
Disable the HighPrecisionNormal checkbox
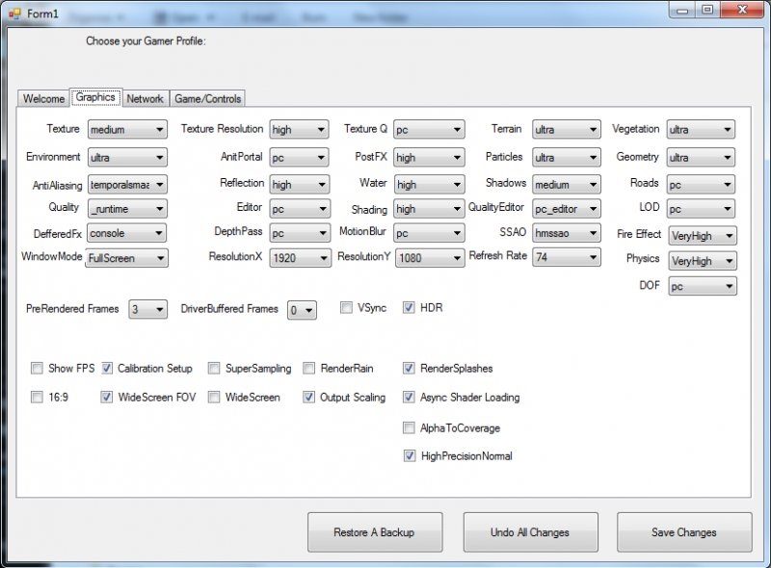[x=409, y=456]
